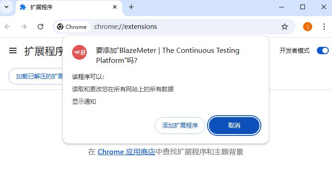Image resolution: width=332 pixels, height=174 pixels.
Task: Open the Chrome 应用商店 link
Action: tap(126, 152)
